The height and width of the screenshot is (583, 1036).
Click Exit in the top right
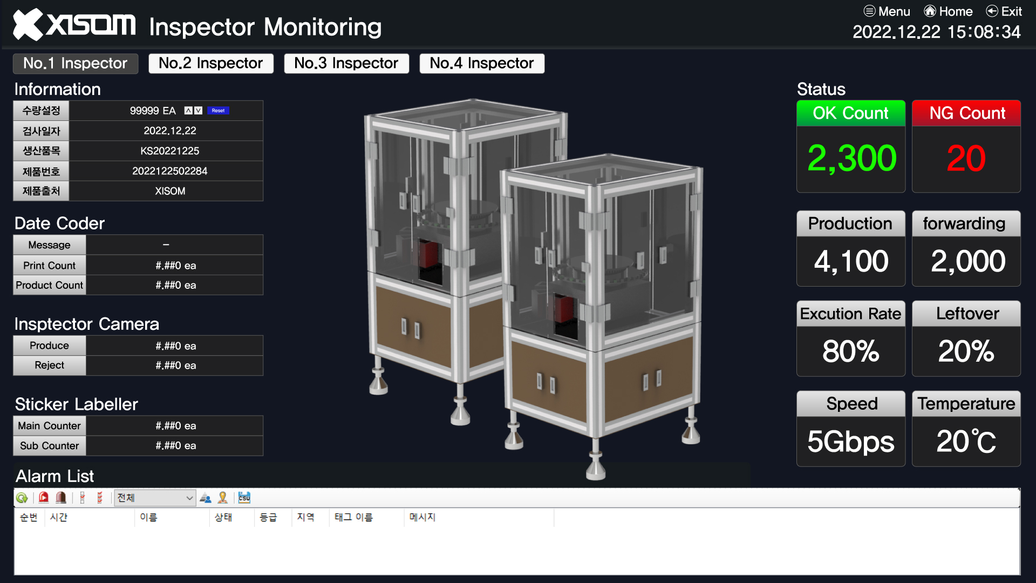coord(1004,11)
